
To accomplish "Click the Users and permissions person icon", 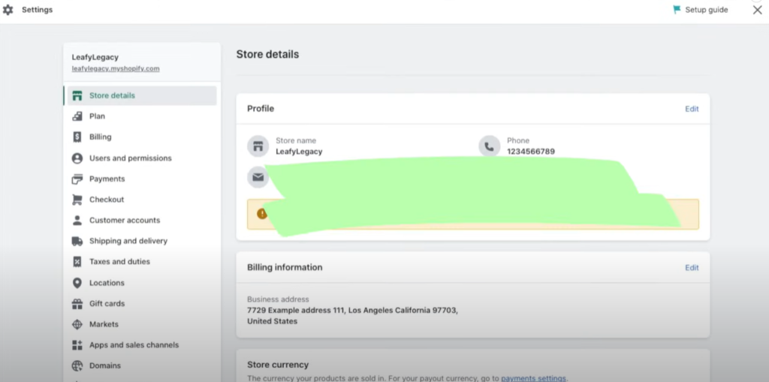I will pyautogui.click(x=77, y=158).
